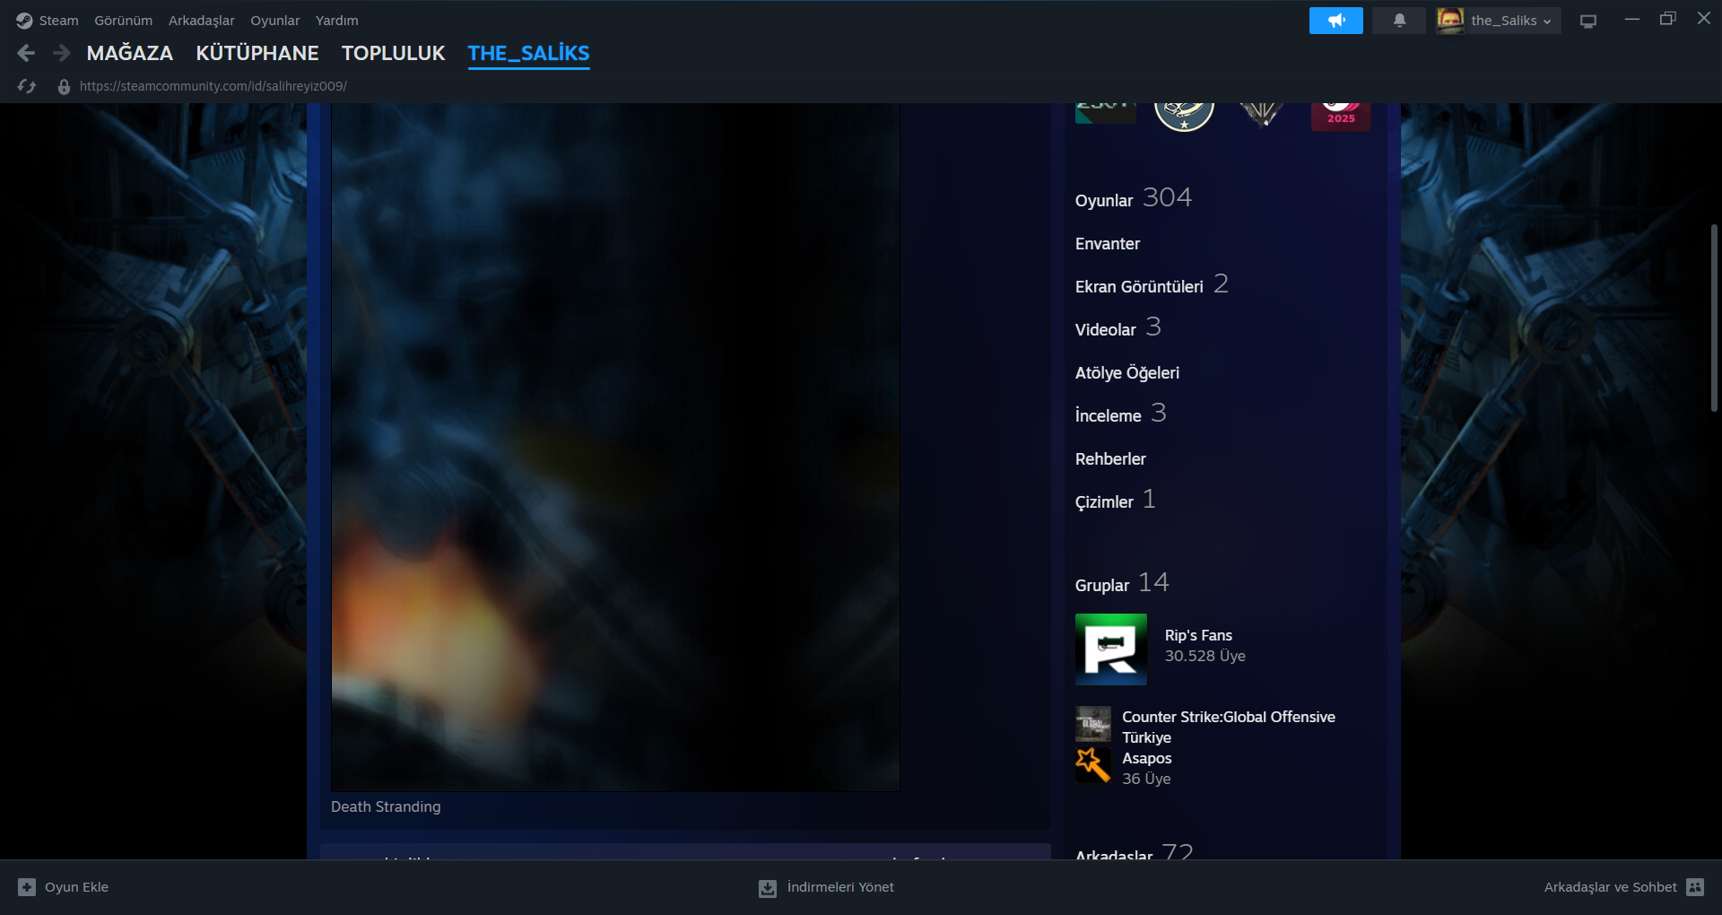
Task: Open the Asapos group avatar
Action: click(x=1093, y=765)
